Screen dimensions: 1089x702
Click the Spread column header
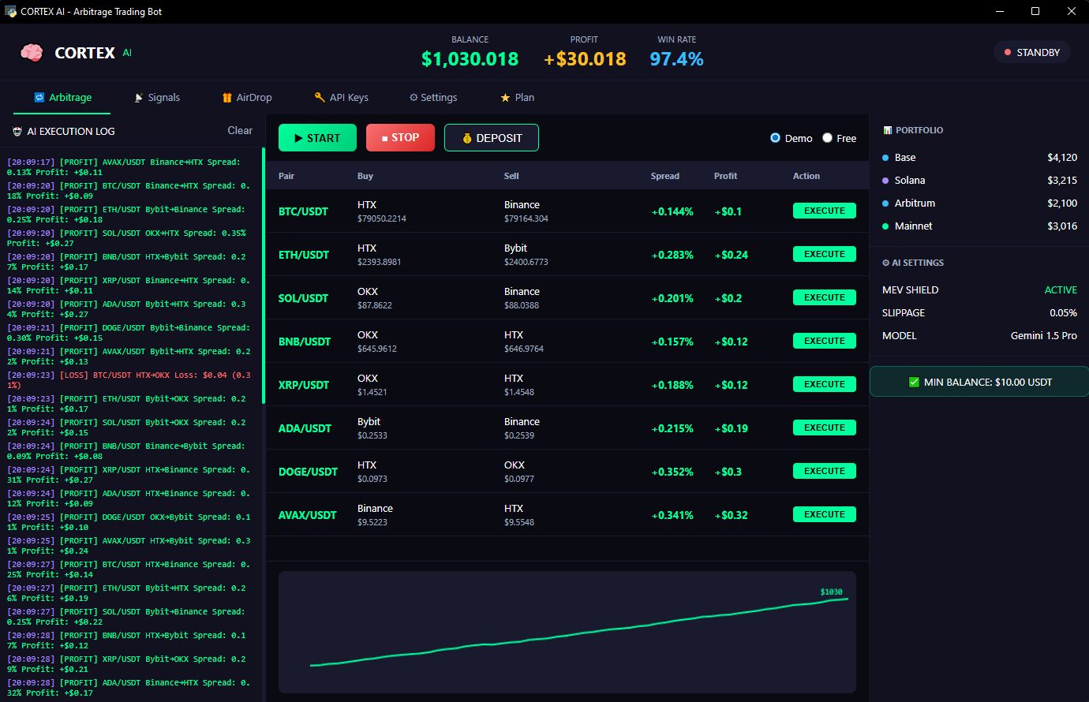tap(665, 176)
